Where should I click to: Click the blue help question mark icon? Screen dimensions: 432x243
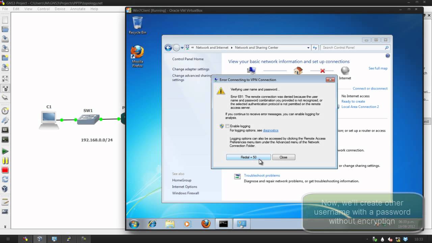387,56
